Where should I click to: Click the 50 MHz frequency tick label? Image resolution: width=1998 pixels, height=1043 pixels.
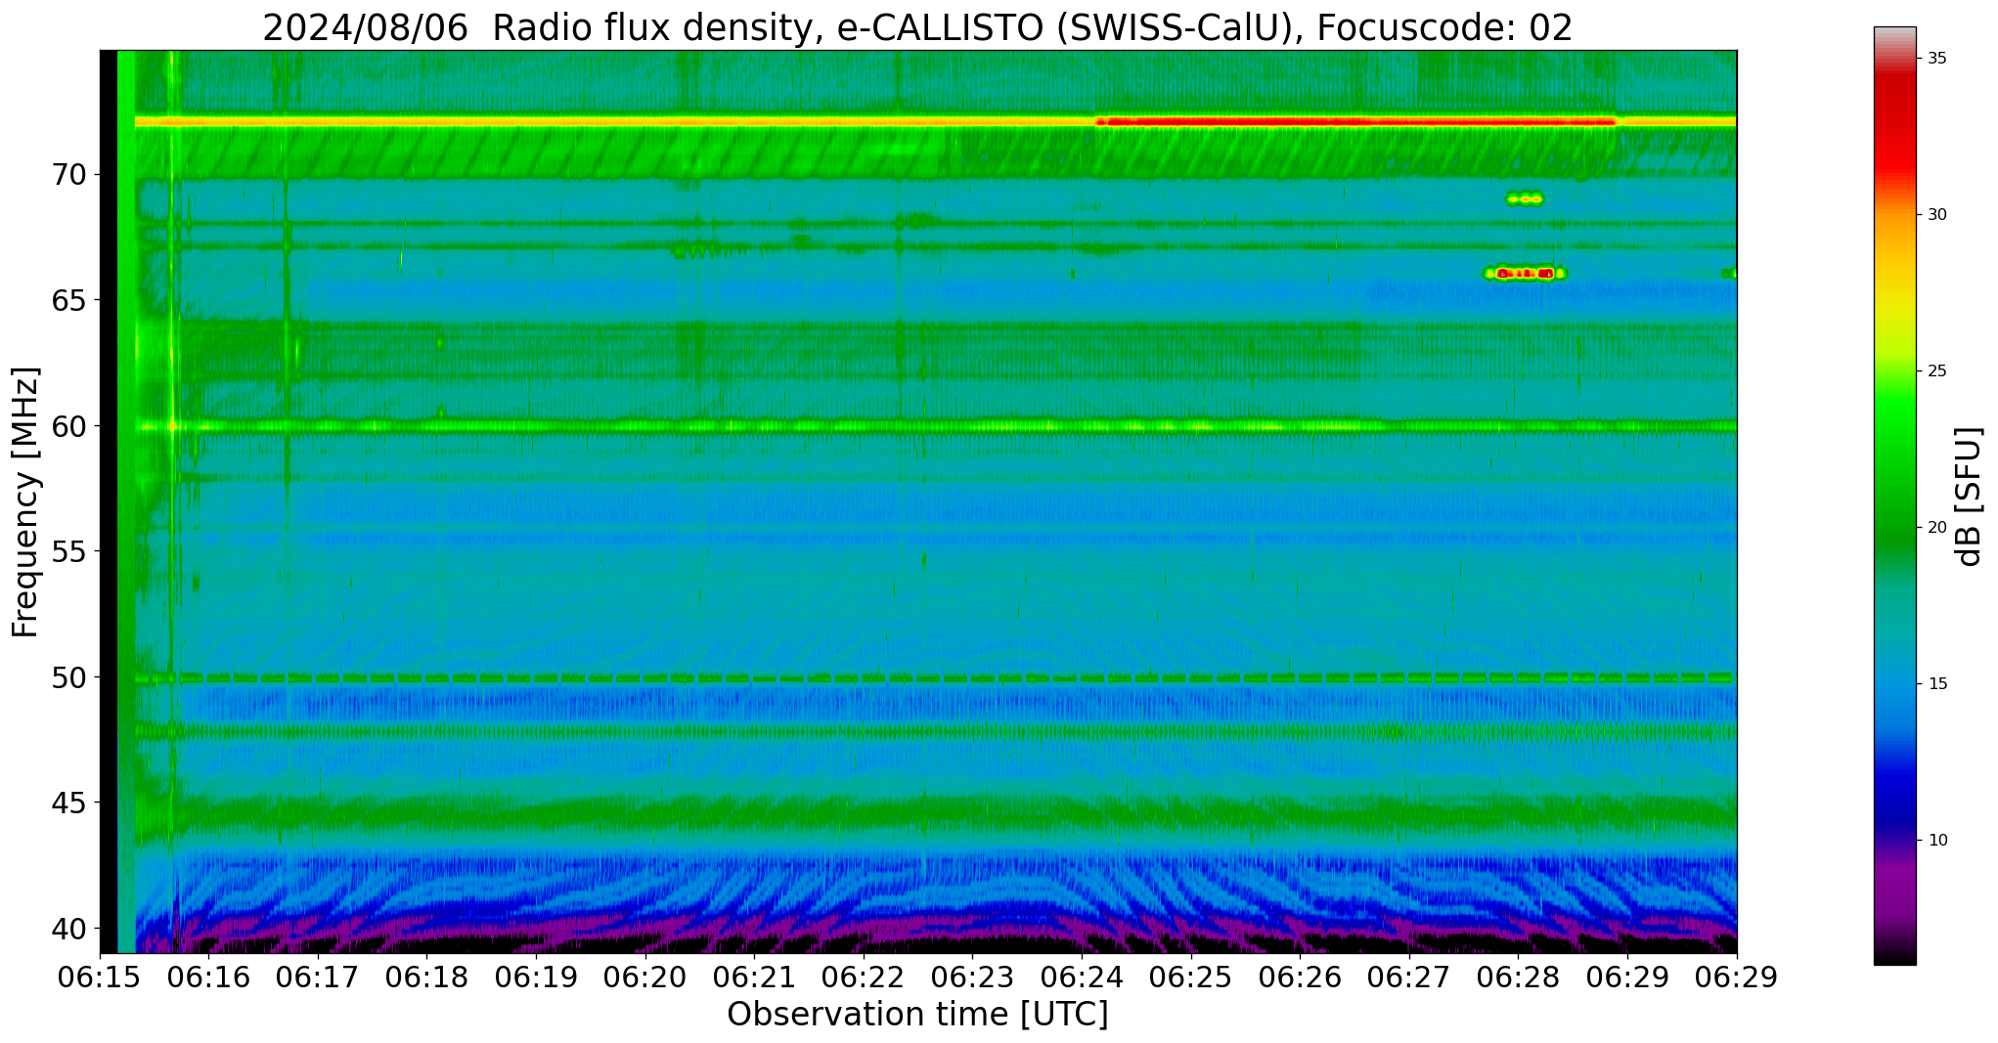coord(68,676)
